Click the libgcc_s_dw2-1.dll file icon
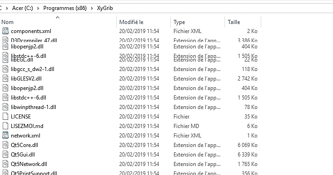 pos(5,69)
